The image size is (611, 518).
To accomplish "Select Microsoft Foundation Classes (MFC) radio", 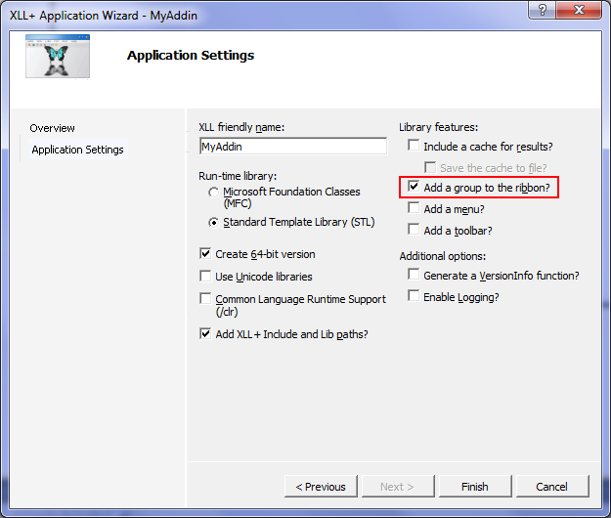I will pyautogui.click(x=213, y=193).
